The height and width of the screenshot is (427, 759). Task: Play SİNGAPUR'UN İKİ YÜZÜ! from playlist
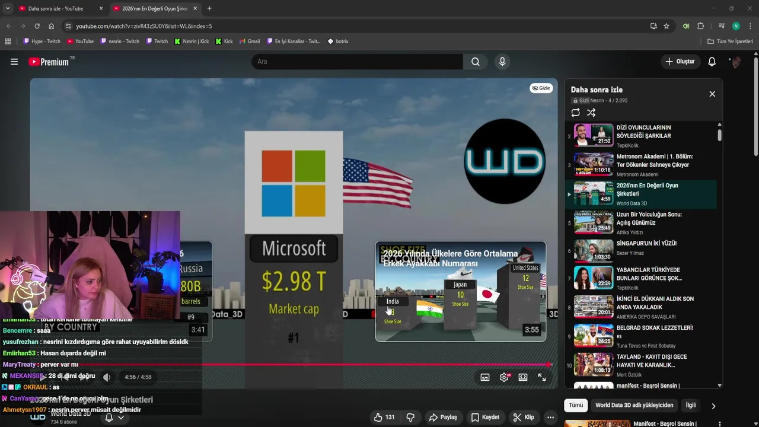coord(640,251)
